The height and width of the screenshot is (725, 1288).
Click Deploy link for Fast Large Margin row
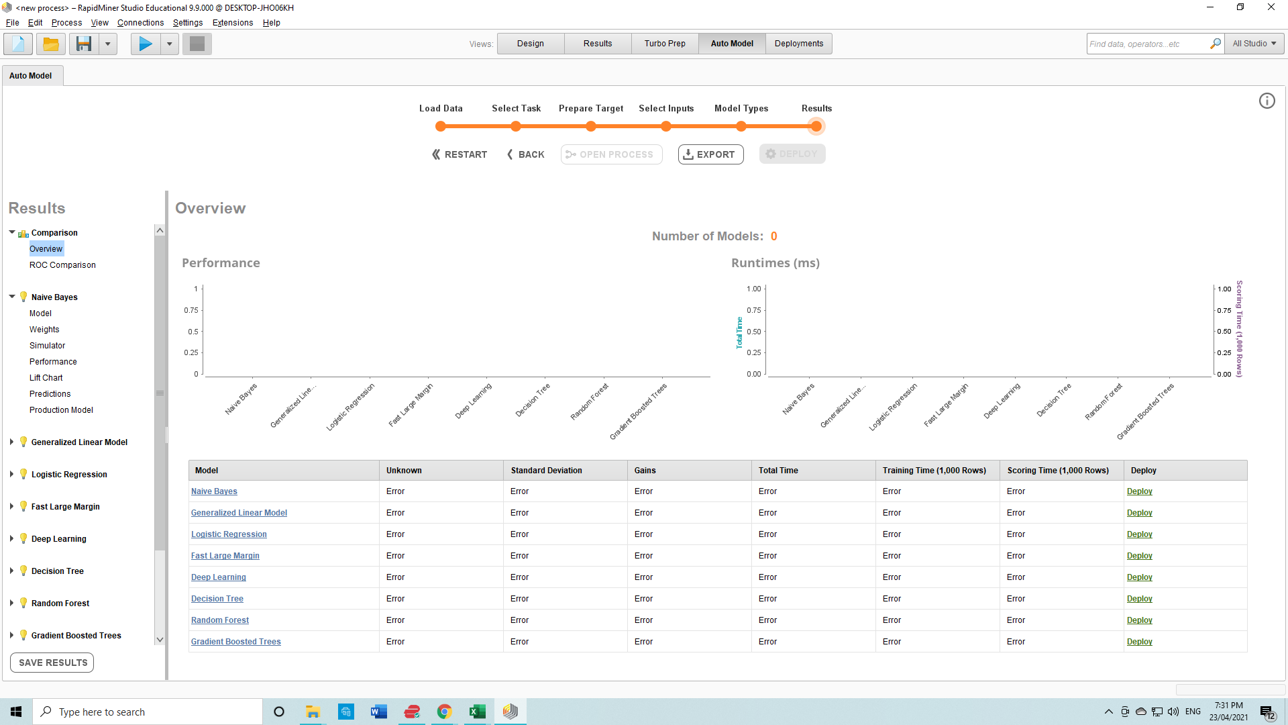point(1139,556)
